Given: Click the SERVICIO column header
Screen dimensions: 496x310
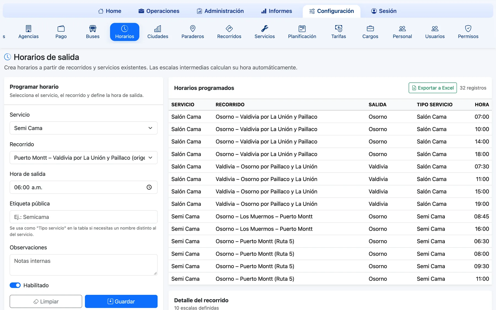Looking at the screenshot, I should [x=183, y=105].
